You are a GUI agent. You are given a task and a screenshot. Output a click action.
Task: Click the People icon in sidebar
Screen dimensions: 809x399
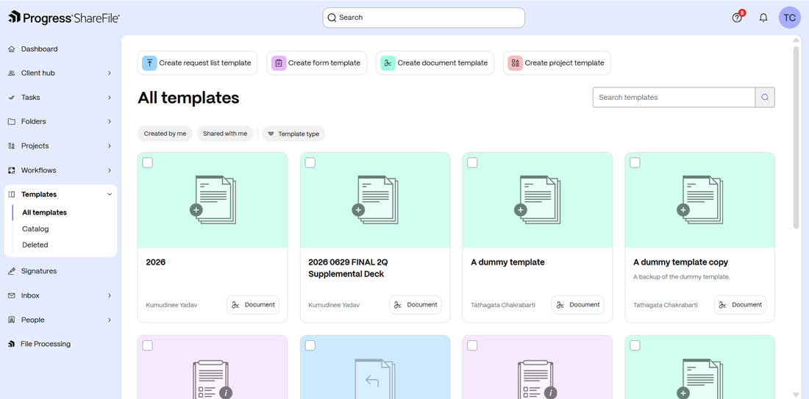[x=11, y=320]
